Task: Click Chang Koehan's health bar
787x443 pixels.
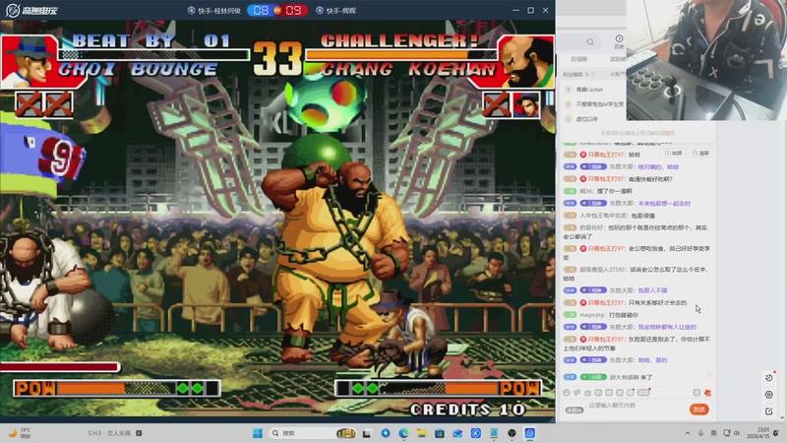Action: (x=401, y=54)
